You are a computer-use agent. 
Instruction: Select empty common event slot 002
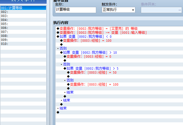(x=23, y=12)
